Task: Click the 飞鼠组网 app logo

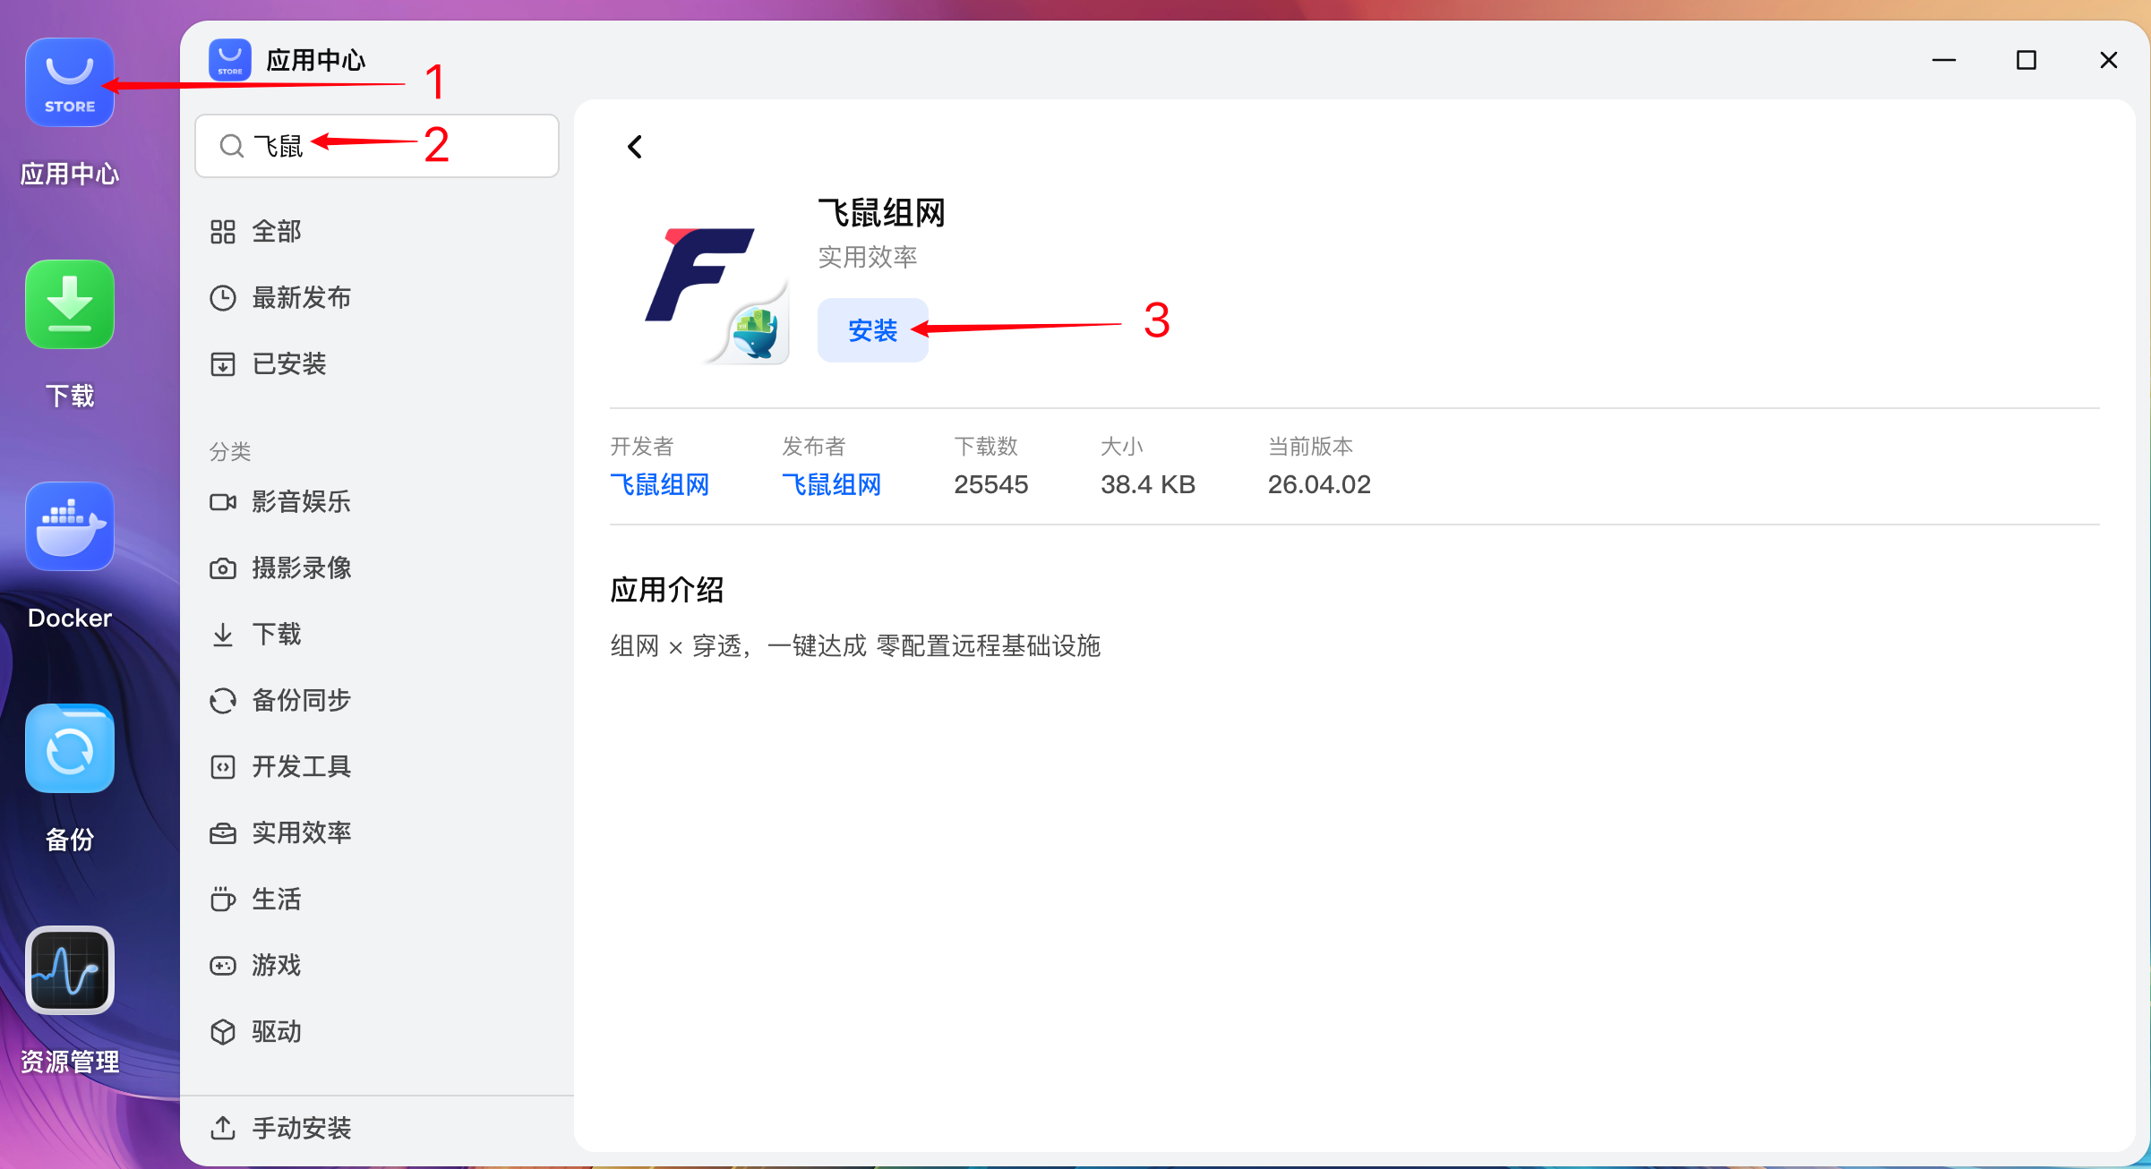Action: pyautogui.click(x=716, y=295)
